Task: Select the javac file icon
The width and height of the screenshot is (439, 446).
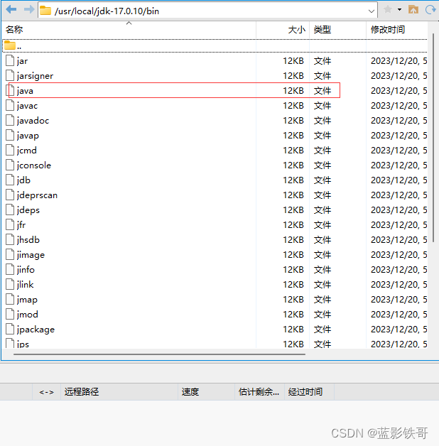Action: click(x=10, y=105)
